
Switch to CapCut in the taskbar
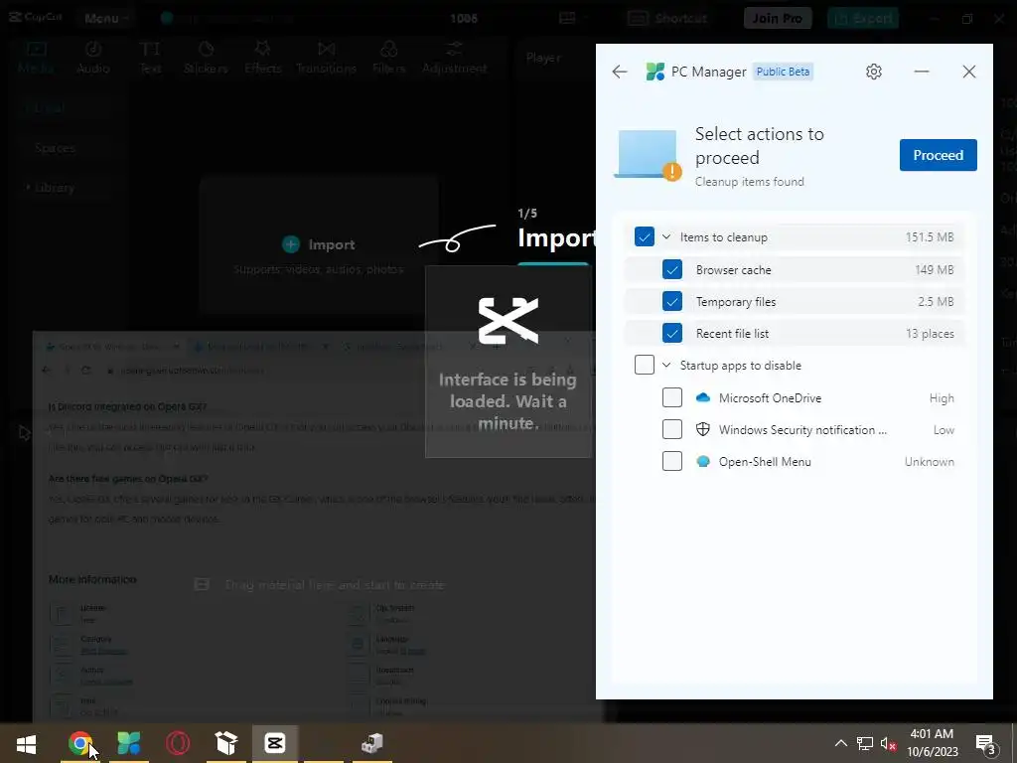(x=275, y=743)
